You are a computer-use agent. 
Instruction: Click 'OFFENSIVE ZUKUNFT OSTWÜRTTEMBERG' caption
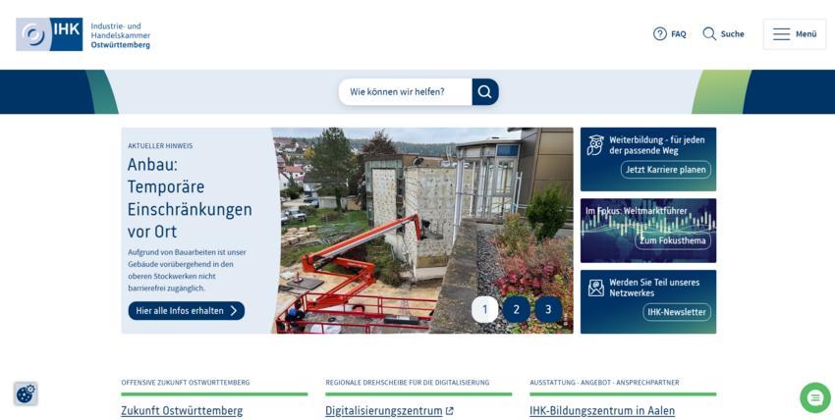186,383
